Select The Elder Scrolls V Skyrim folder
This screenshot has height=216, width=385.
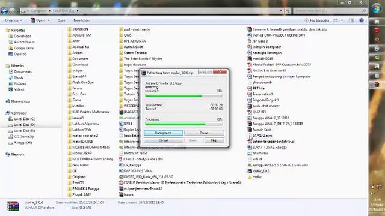140,59
